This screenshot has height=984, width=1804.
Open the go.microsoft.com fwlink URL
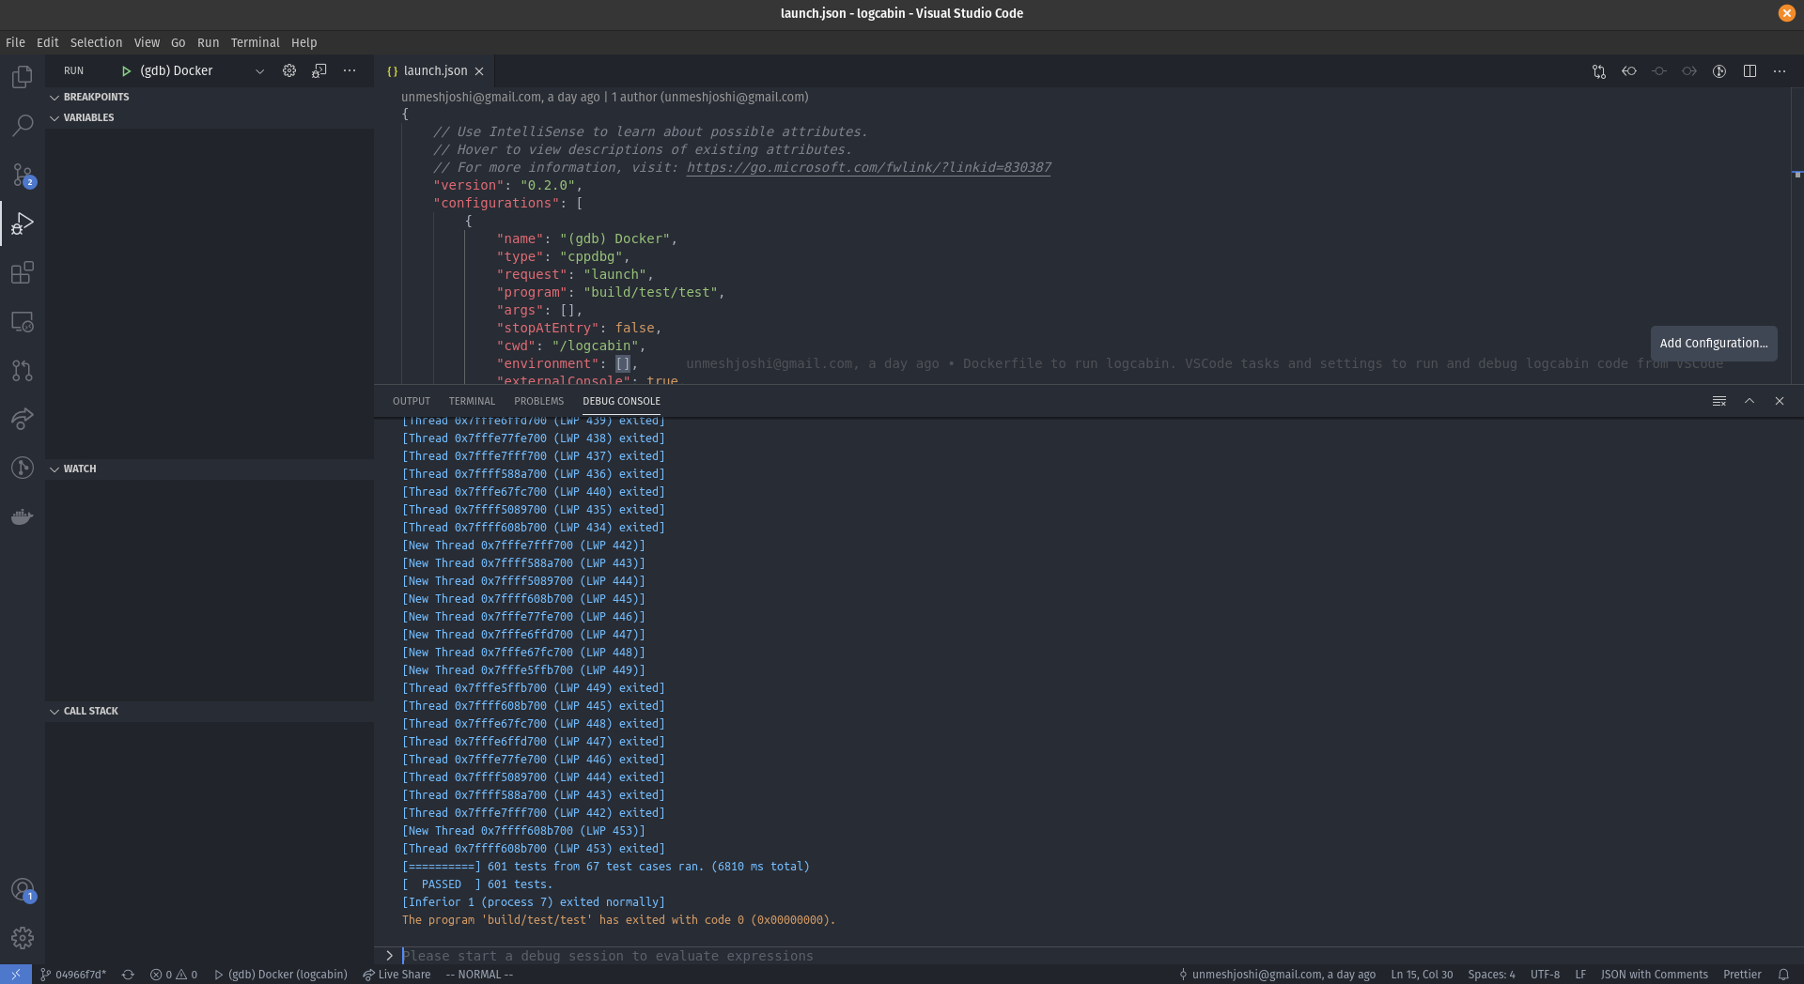point(869,168)
